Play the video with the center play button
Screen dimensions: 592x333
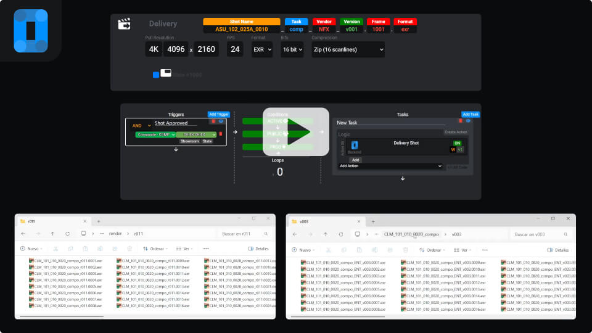tap(296, 132)
